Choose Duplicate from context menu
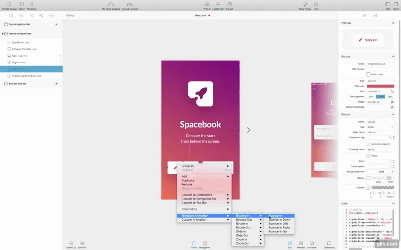The height and width of the screenshot is (250, 401). tap(188, 180)
